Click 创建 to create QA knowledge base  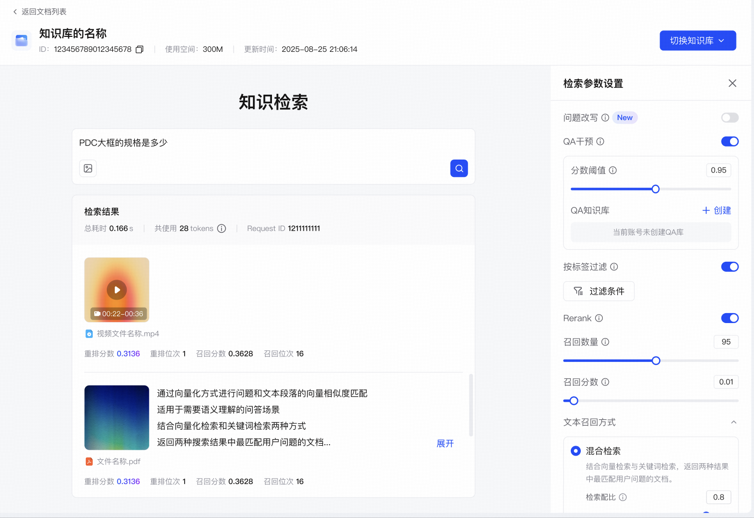click(x=717, y=210)
